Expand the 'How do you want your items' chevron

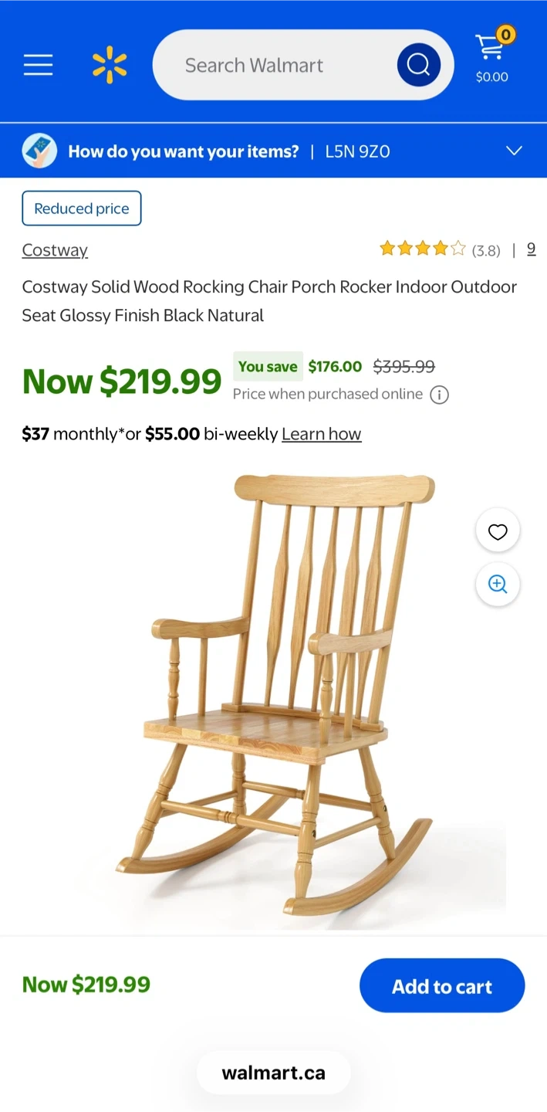tap(514, 151)
